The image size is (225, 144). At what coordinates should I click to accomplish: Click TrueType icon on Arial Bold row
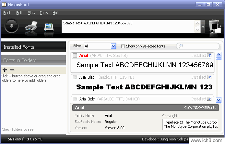[x=209, y=99]
